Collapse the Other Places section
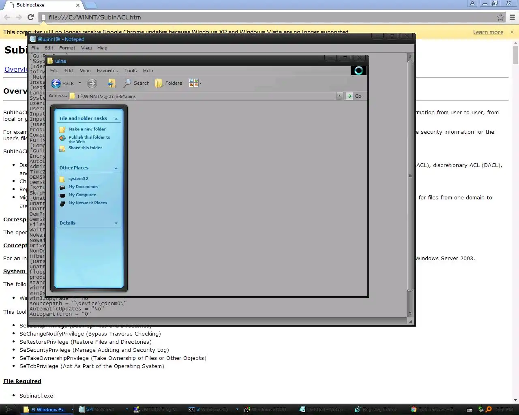519x415 pixels. tap(116, 168)
